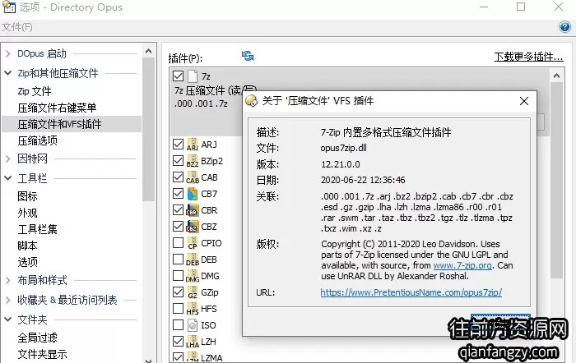Uncheck the CBR checkbox
The image size is (576, 363).
point(179,209)
